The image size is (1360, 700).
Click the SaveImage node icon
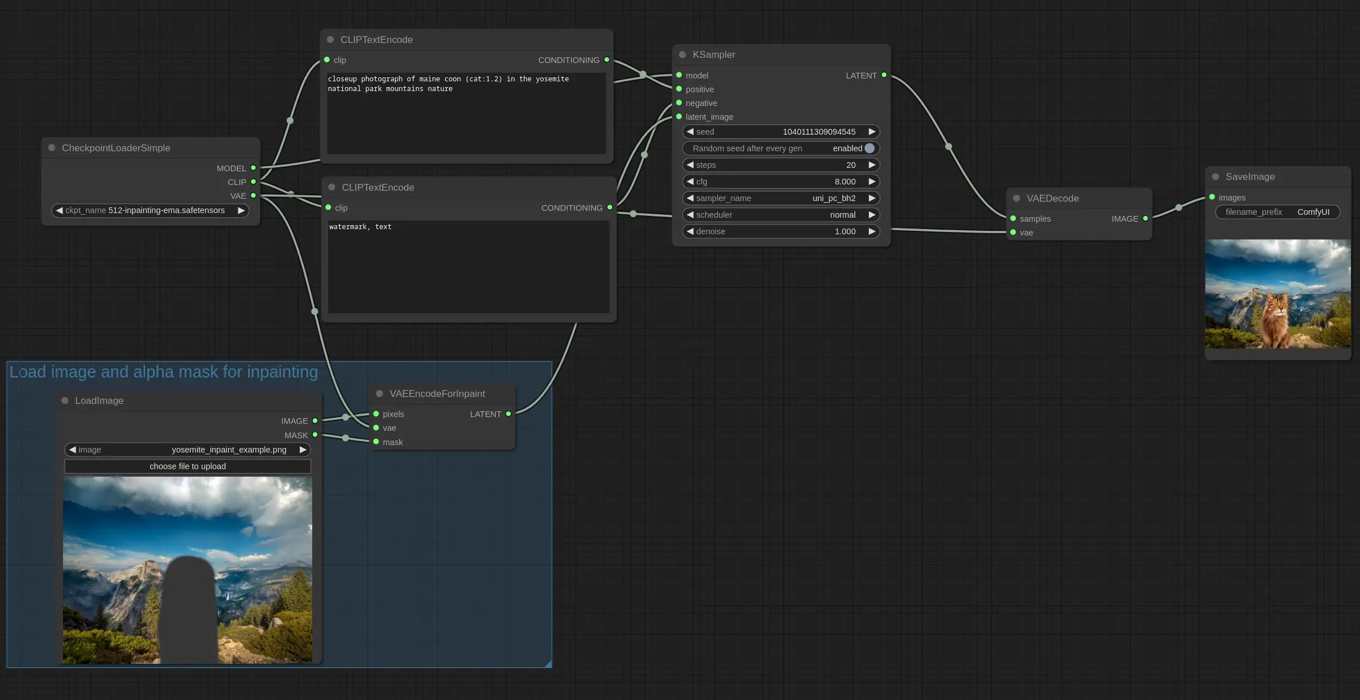1216,176
